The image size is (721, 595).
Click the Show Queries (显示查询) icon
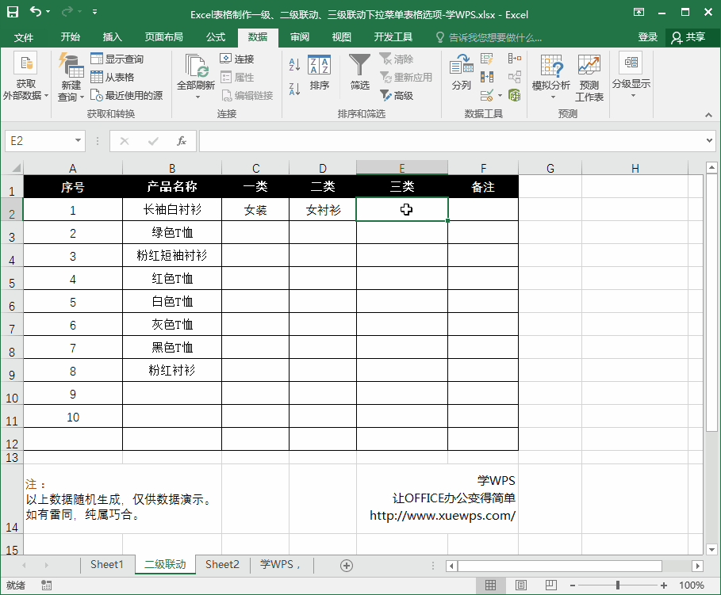point(97,59)
